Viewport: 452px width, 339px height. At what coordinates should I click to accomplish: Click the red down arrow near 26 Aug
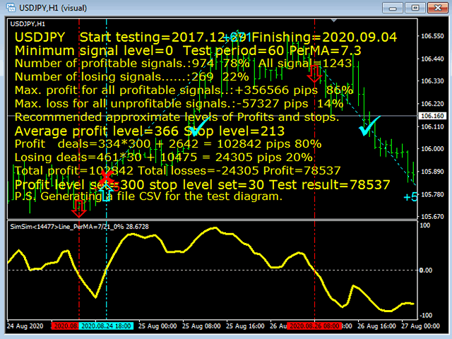tap(314, 73)
